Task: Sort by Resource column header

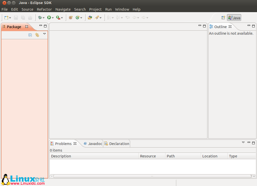Action: pyautogui.click(x=152, y=156)
